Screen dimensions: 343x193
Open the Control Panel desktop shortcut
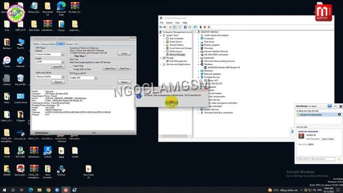point(20,98)
